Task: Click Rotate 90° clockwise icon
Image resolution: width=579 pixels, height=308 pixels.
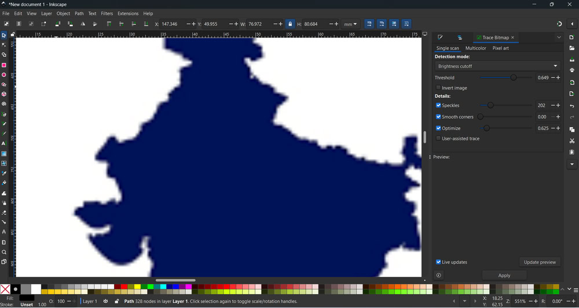Action: (70, 24)
